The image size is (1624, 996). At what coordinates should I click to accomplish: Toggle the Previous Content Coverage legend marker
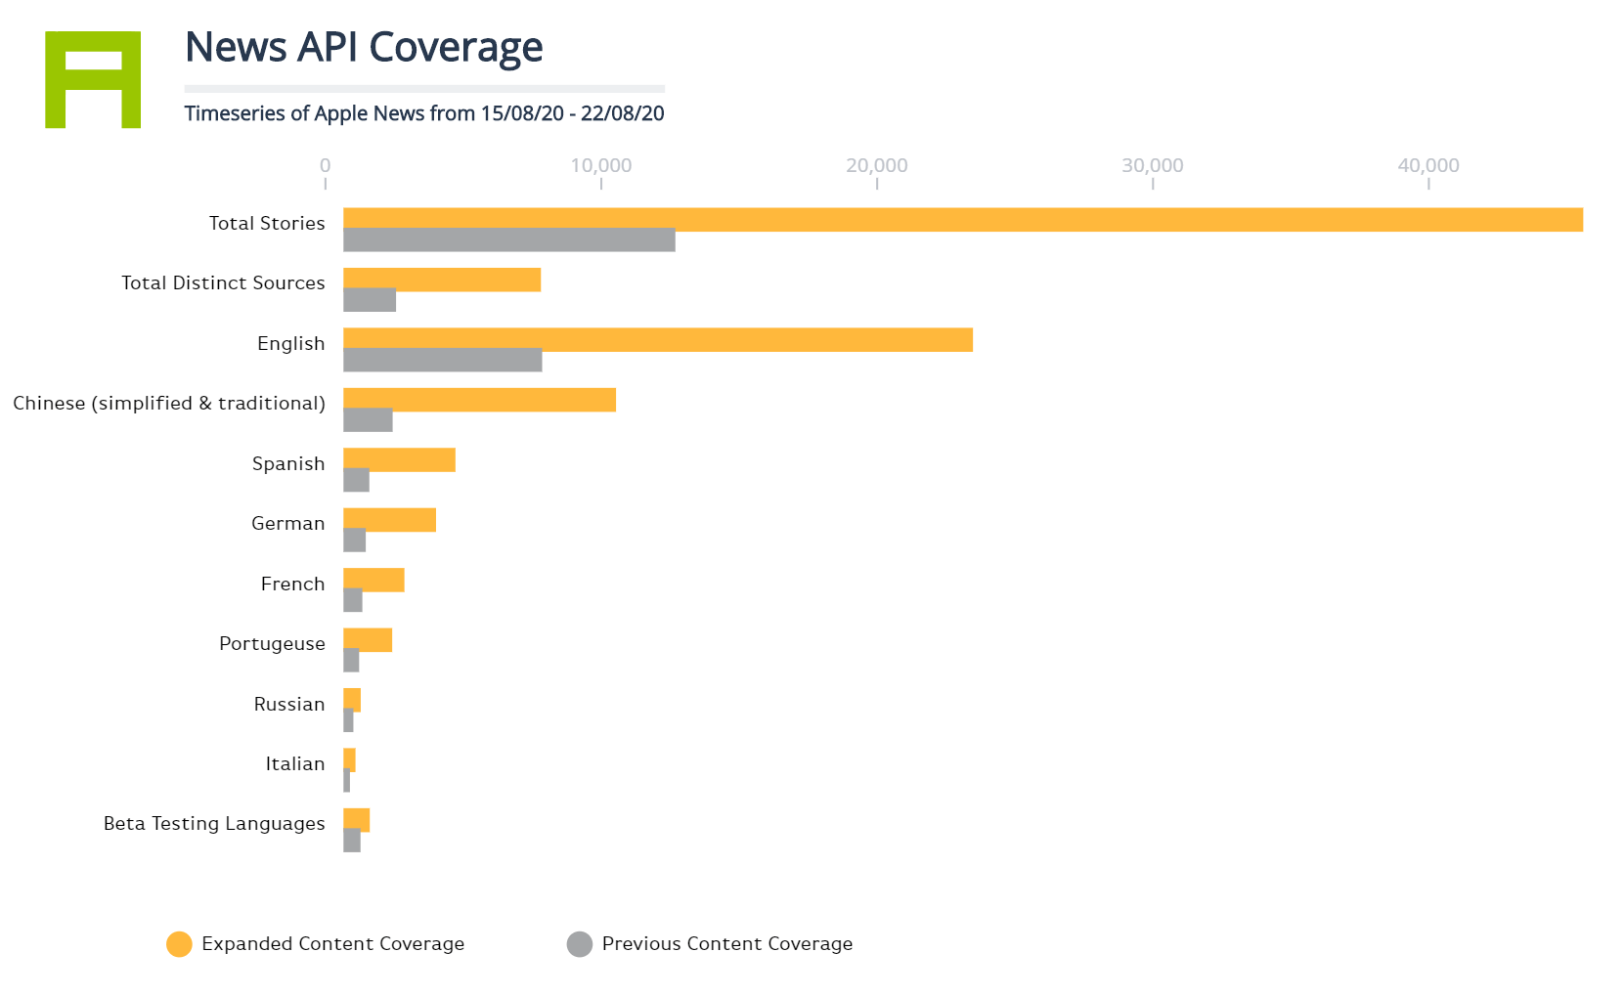click(580, 944)
